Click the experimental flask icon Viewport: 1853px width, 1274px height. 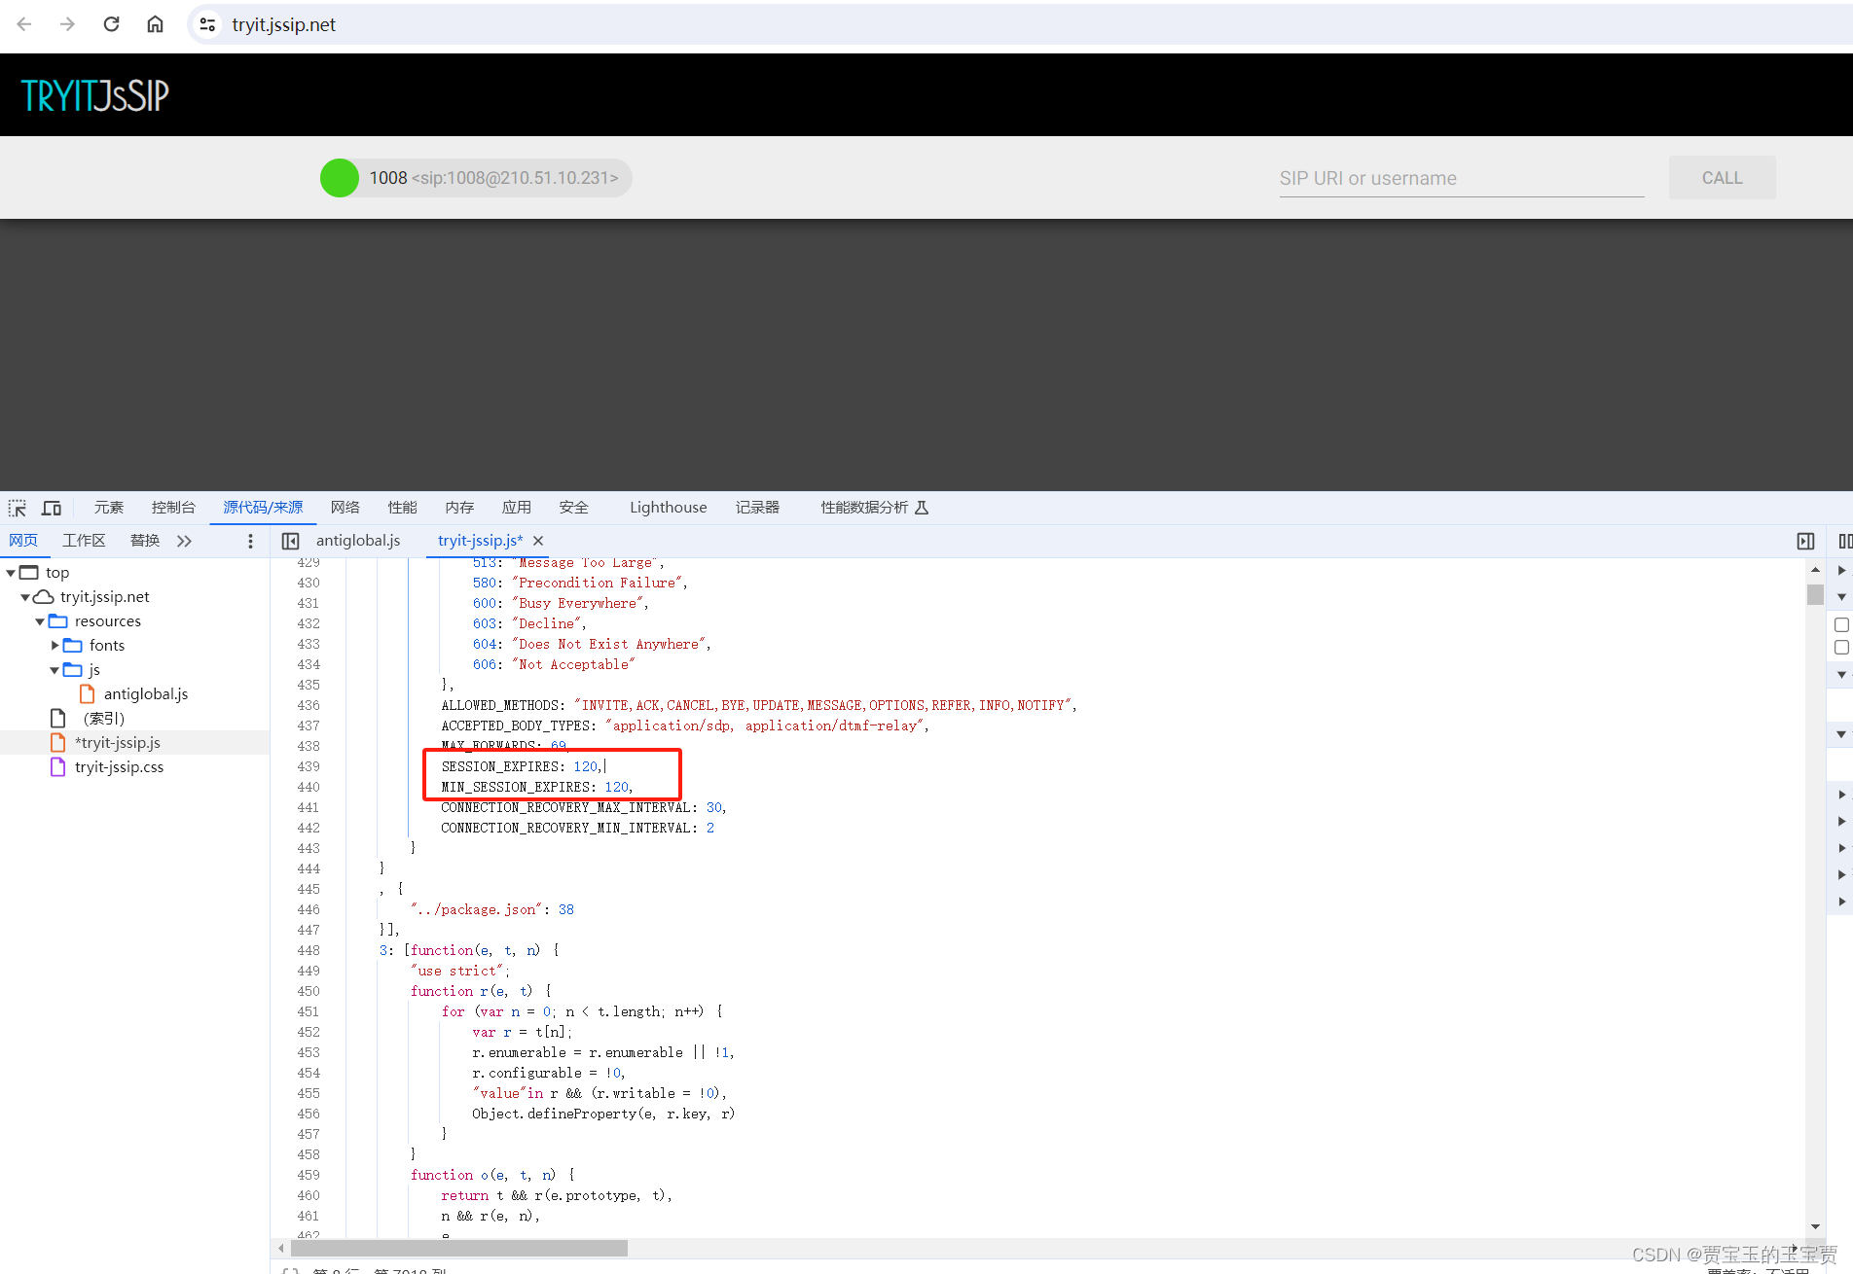click(x=922, y=508)
